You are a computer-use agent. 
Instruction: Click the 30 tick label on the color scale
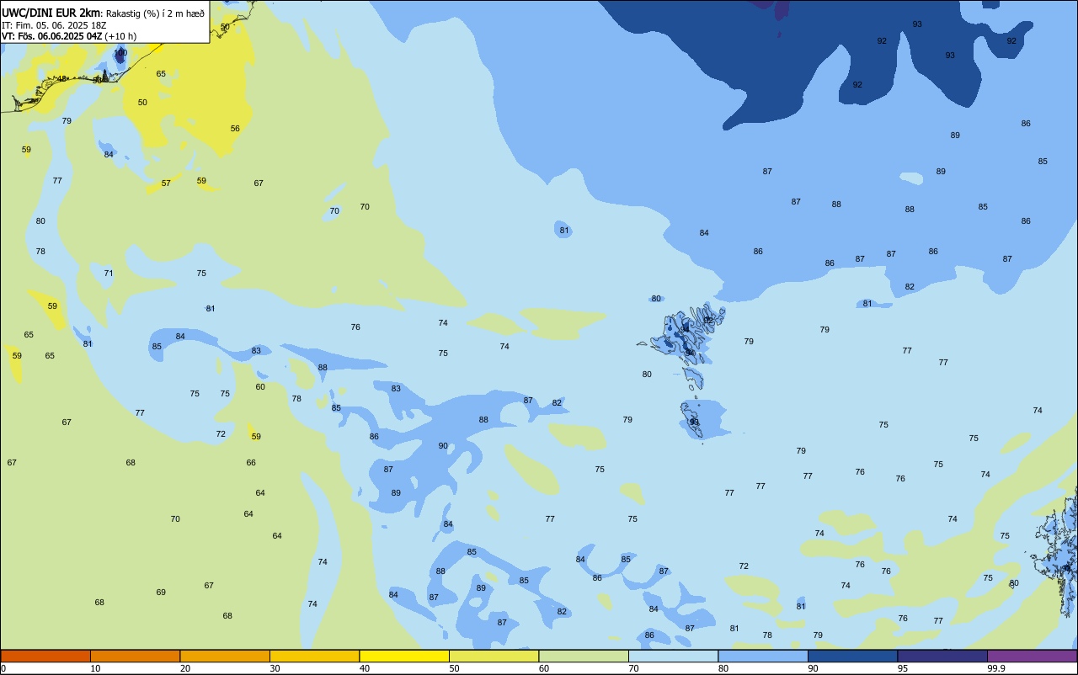(x=275, y=668)
